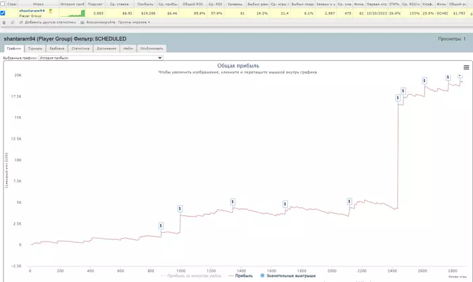Uncheck the shantaram94 row checkbox
Viewport: 473px width, 282px height.
pos(3,13)
